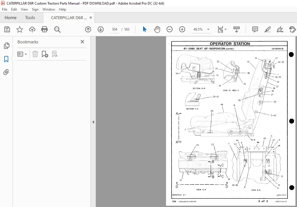
Task: Go to previous page up arrow
Action: click(x=88, y=29)
